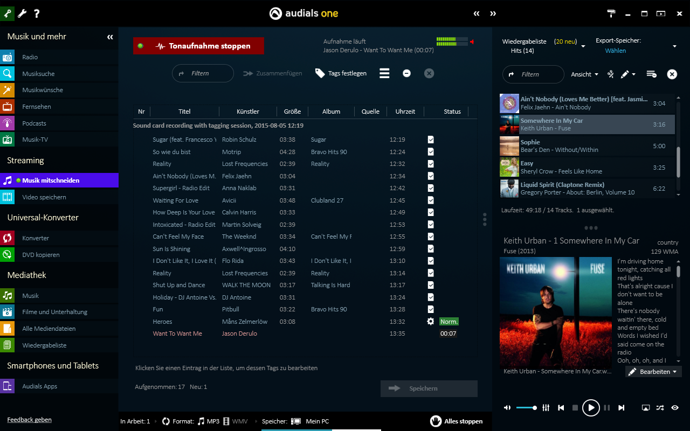The width and height of the screenshot is (690, 431).
Task: Open the Bearbeiten dropdown below lyrics
Action: (653, 372)
